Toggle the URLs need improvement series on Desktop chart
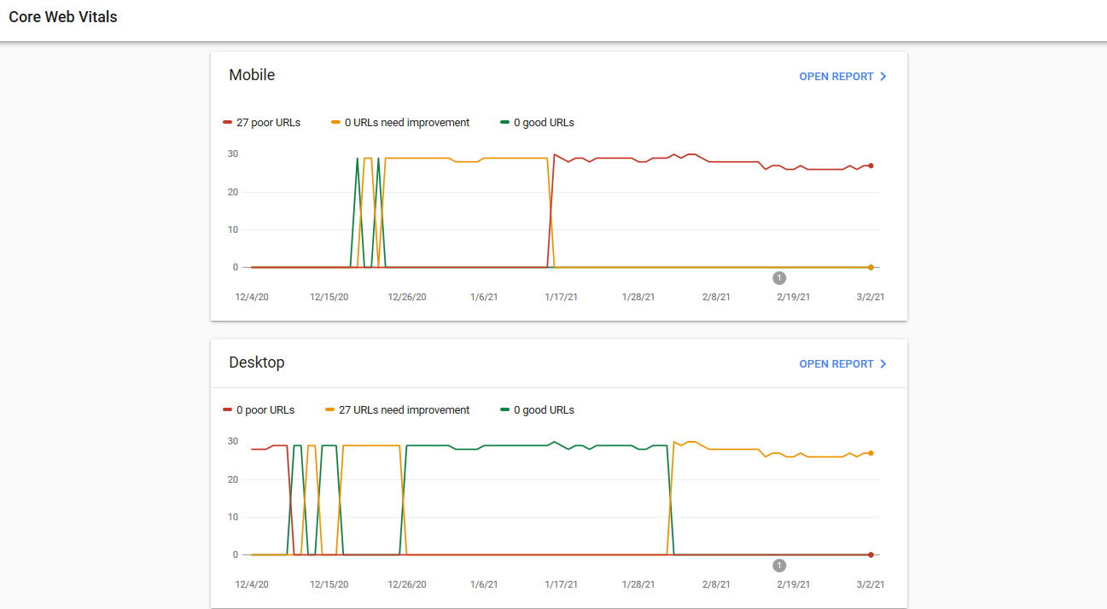The height and width of the screenshot is (609, 1107). (398, 410)
